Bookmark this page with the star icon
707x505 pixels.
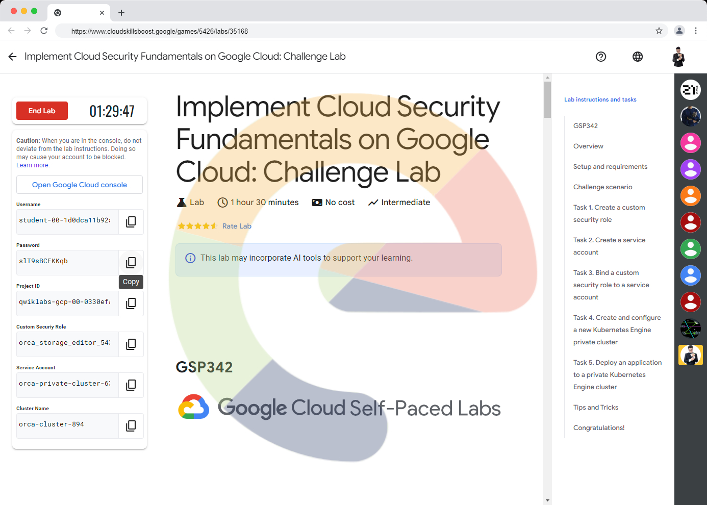pyautogui.click(x=659, y=31)
